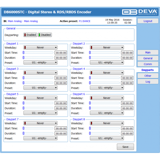
Task: Click the F1:DANCE active preset link
Action: [85, 21]
